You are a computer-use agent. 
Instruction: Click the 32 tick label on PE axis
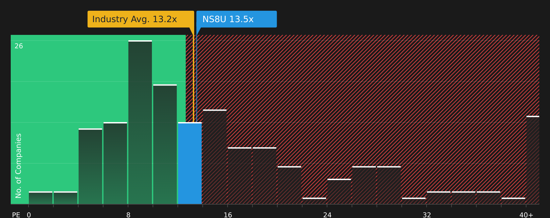coord(427,215)
